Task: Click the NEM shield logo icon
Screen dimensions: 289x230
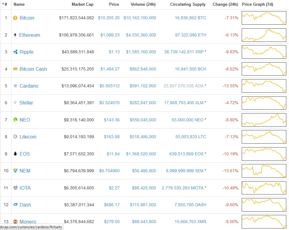Action: [x=15, y=171]
